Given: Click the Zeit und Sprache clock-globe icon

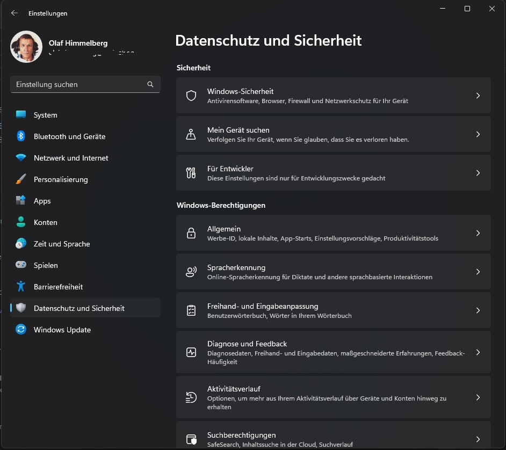Looking at the screenshot, I should (21, 243).
